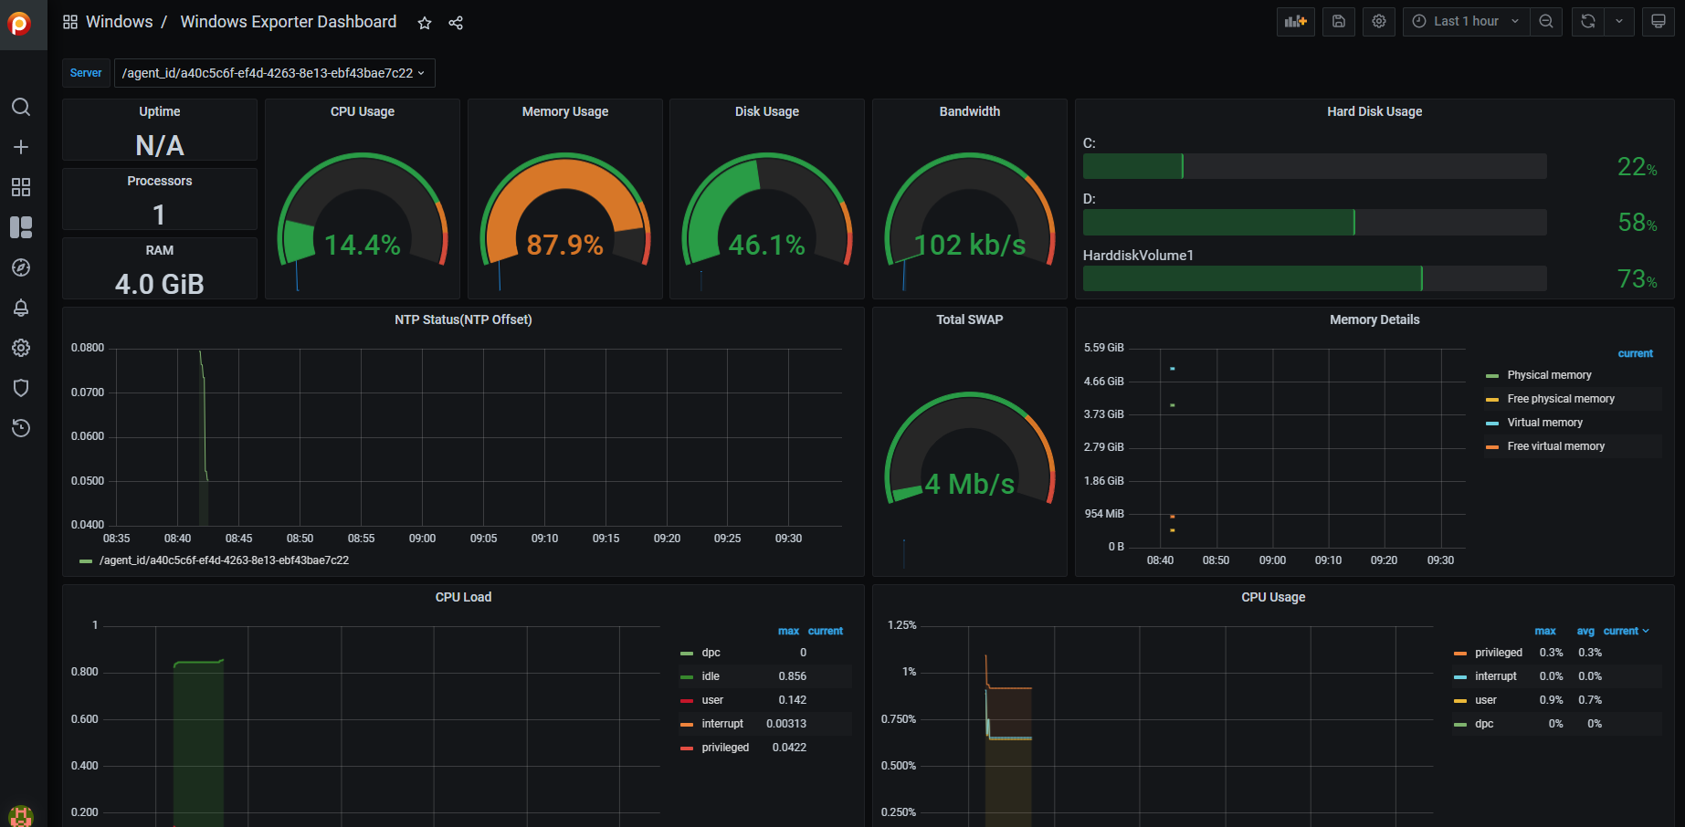Open dashboard settings gear in top toolbar
The width and height of the screenshot is (1685, 827).
pos(1379,21)
